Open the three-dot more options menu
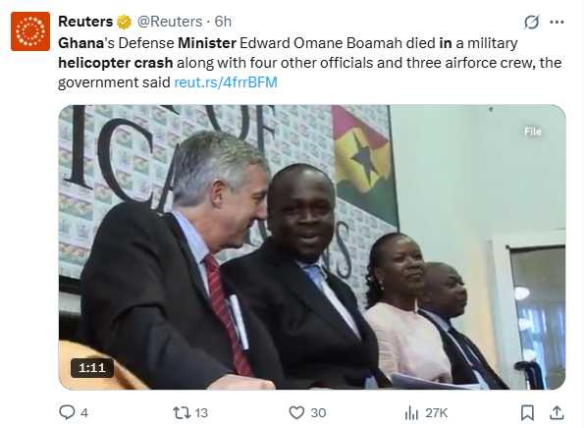The image size is (586, 428). point(557,22)
